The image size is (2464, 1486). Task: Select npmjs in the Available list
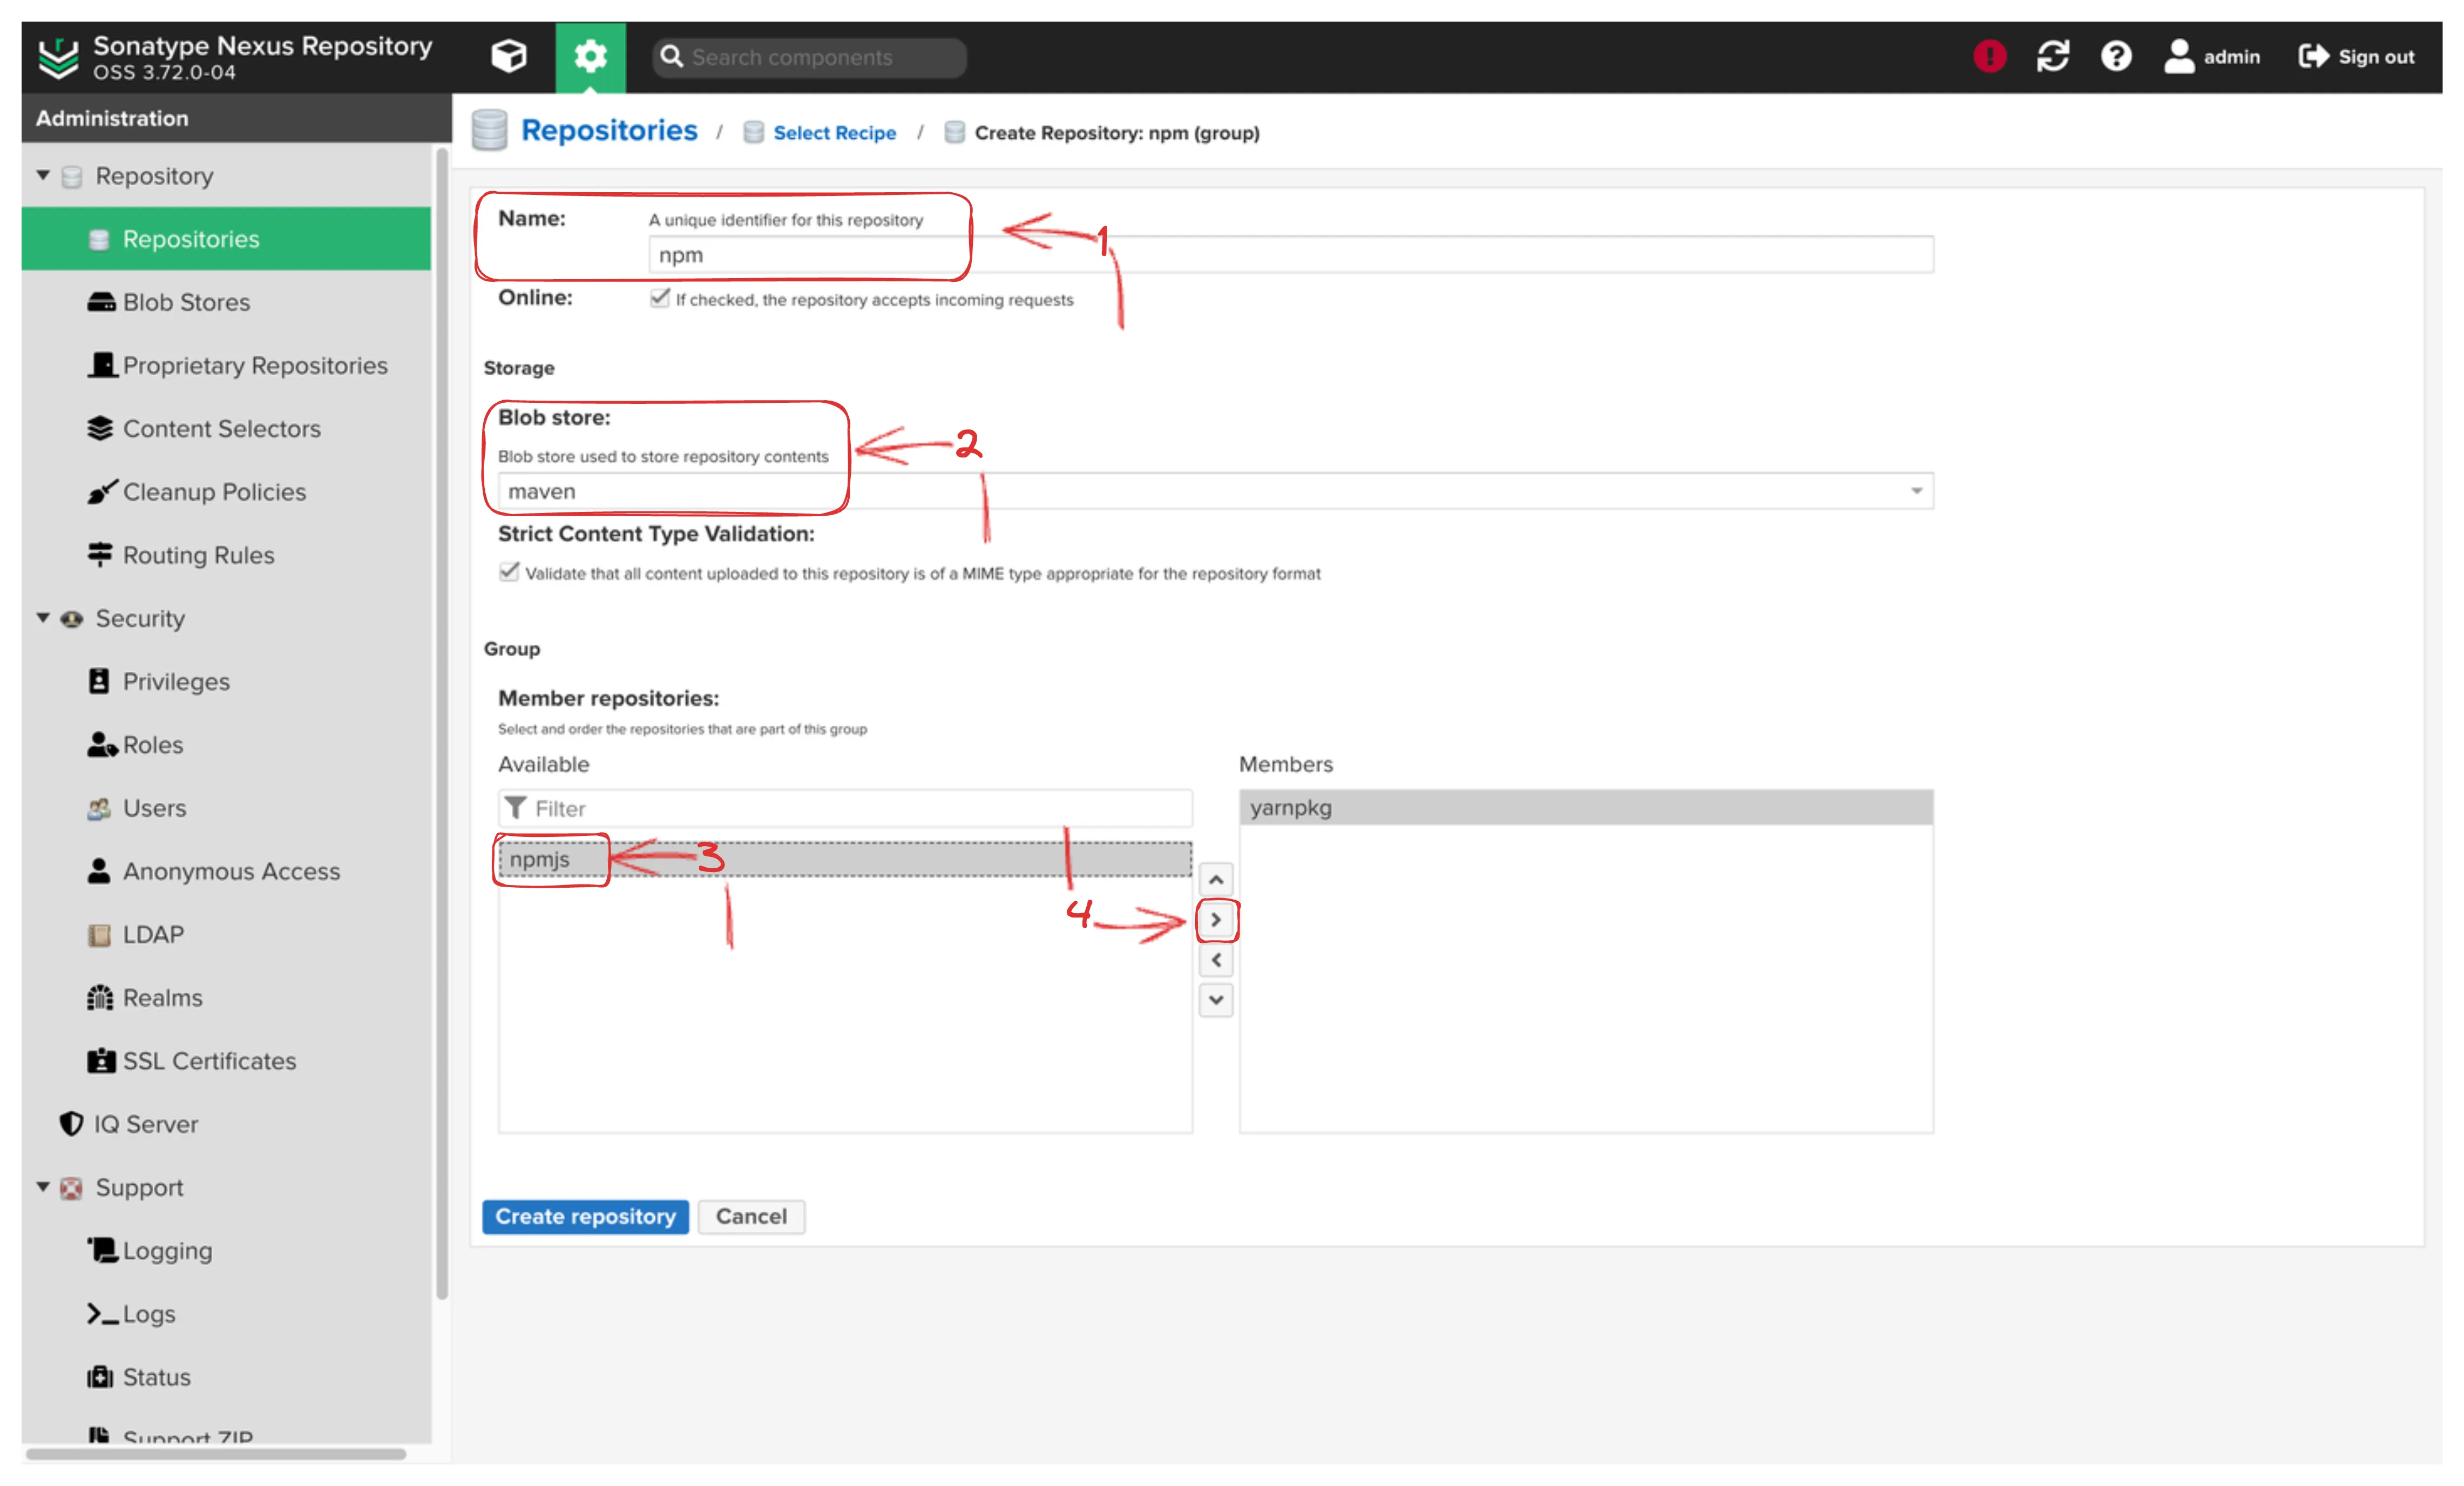click(845, 859)
